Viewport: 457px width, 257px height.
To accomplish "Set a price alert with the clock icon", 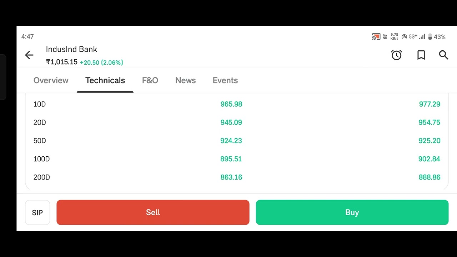I will tap(396, 55).
